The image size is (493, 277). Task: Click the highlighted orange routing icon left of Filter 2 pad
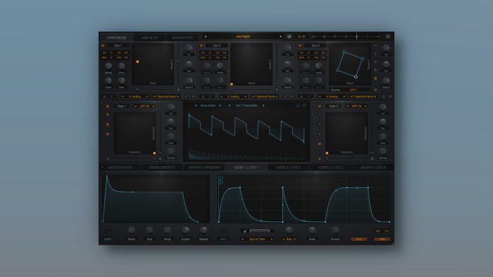click(320, 144)
